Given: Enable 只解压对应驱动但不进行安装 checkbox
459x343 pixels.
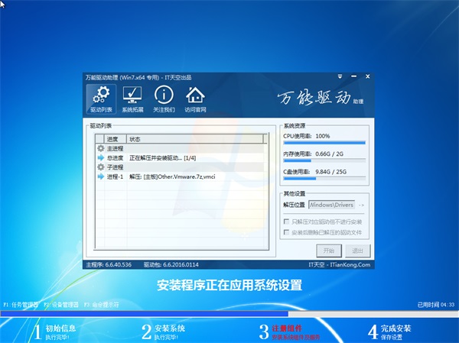Looking at the screenshot, I should pyautogui.click(x=286, y=222).
